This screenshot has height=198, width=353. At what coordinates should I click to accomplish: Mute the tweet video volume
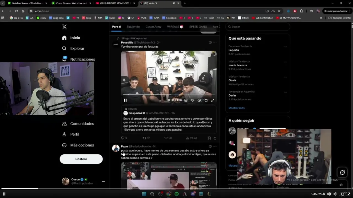[x=192, y=100]
